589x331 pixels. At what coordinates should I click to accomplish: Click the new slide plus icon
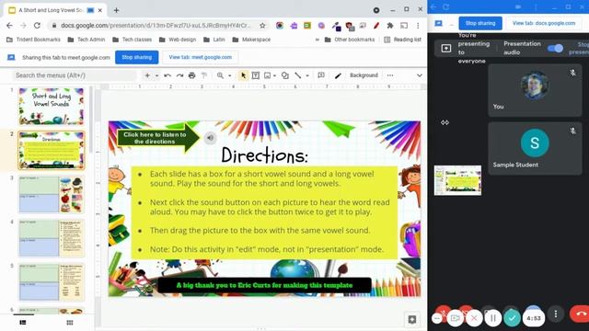[147, 75]
